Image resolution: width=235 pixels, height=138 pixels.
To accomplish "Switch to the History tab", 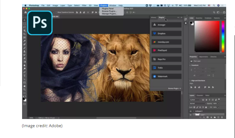I will tap(153, 17).
